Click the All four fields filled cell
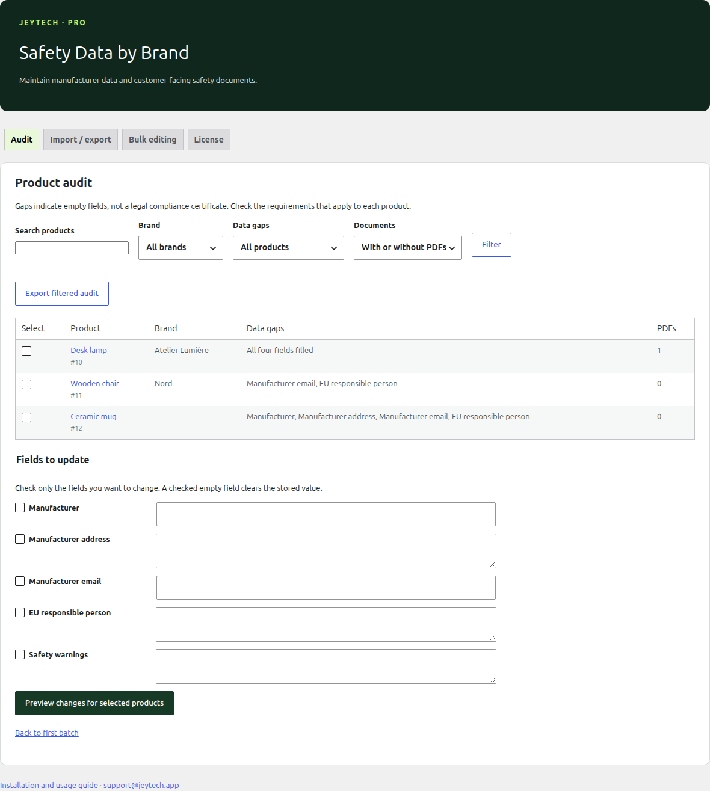The height and width of the screenshot is (791, 710). pos(280,350)
